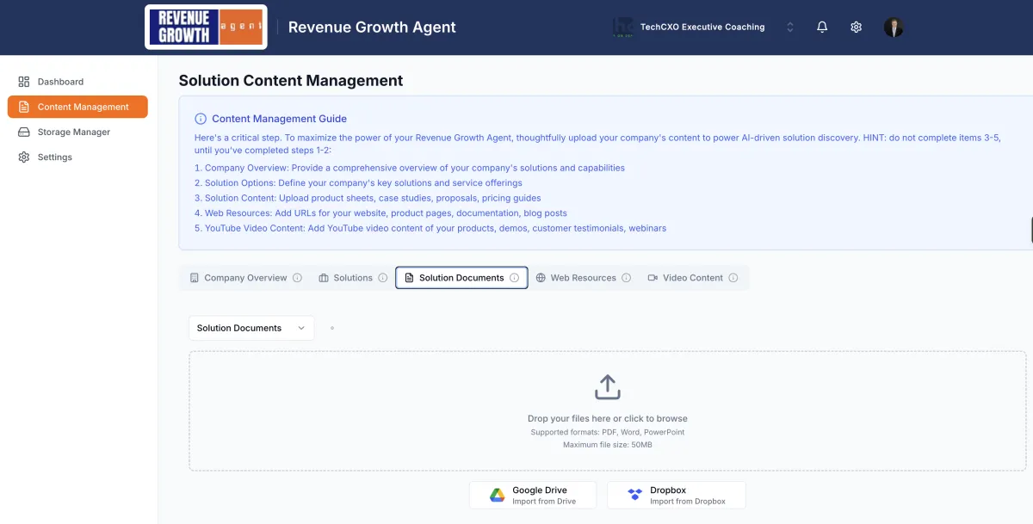Switch to the Video Content tab
This screenshot has width=1033, height=524.
(x=693, y=278)
